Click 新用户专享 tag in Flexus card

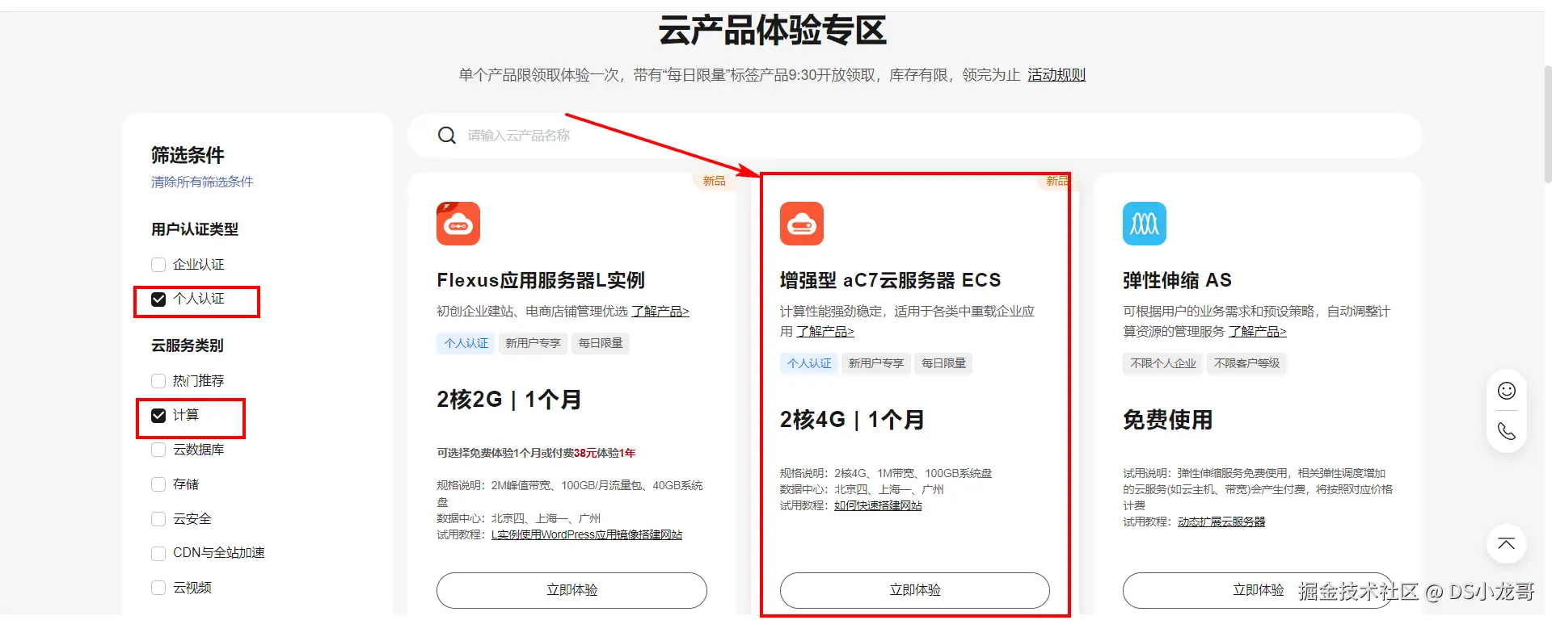point(533,343)
